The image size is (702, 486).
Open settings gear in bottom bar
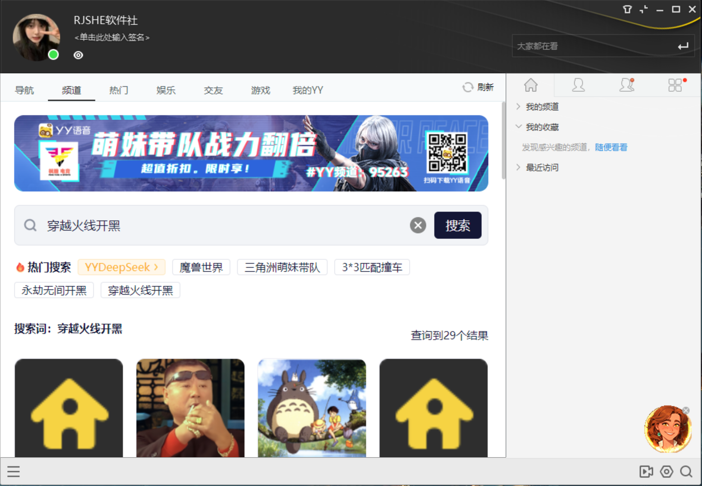pyautogui.click(x=666, y=471)
